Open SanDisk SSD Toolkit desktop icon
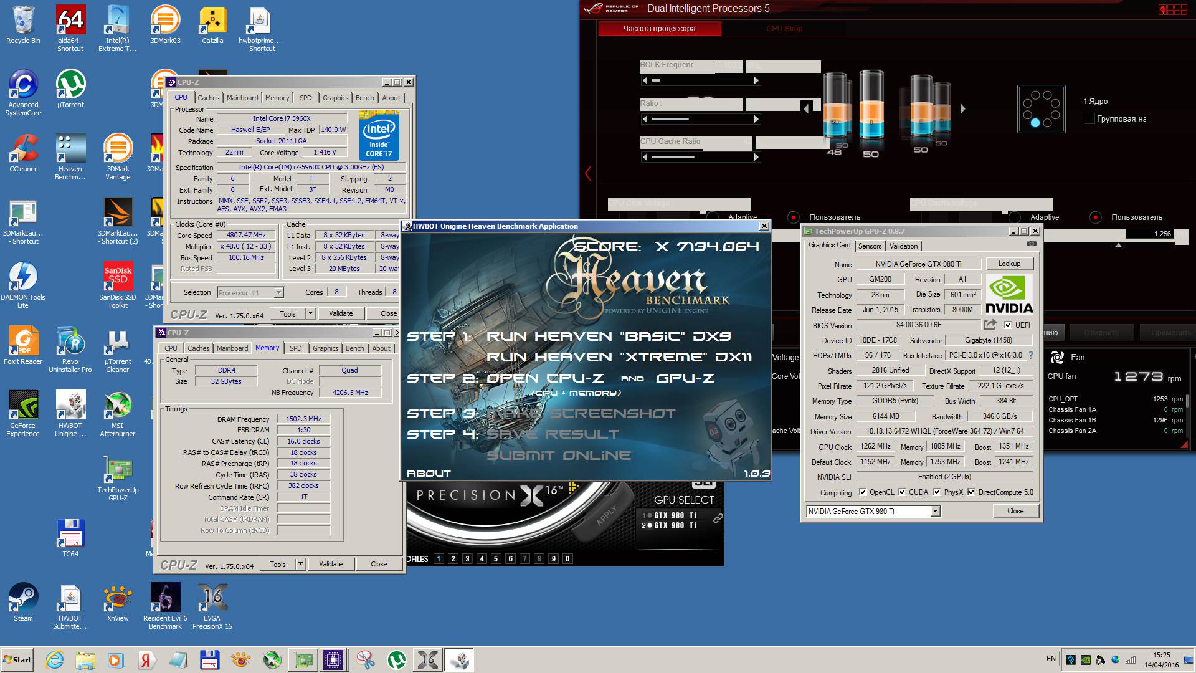The width and height of the screenshot is (1196, 673). [118, 285]
